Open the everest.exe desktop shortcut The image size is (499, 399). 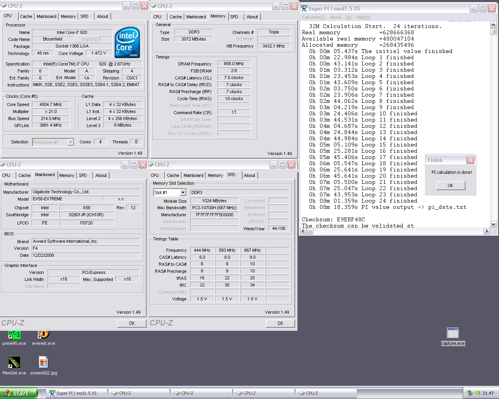pos(43,338)
